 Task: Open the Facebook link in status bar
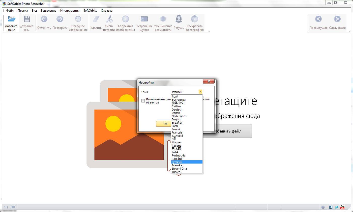331,207
